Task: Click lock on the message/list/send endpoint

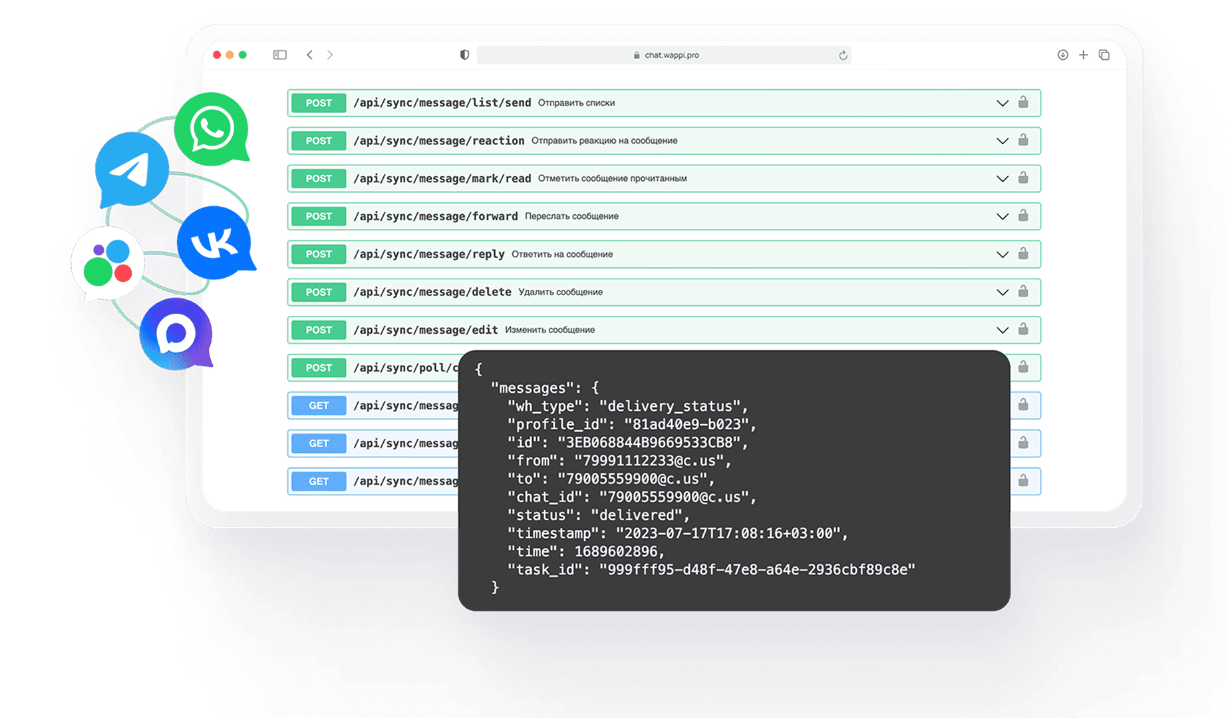Action: (x=1023, y=102)
